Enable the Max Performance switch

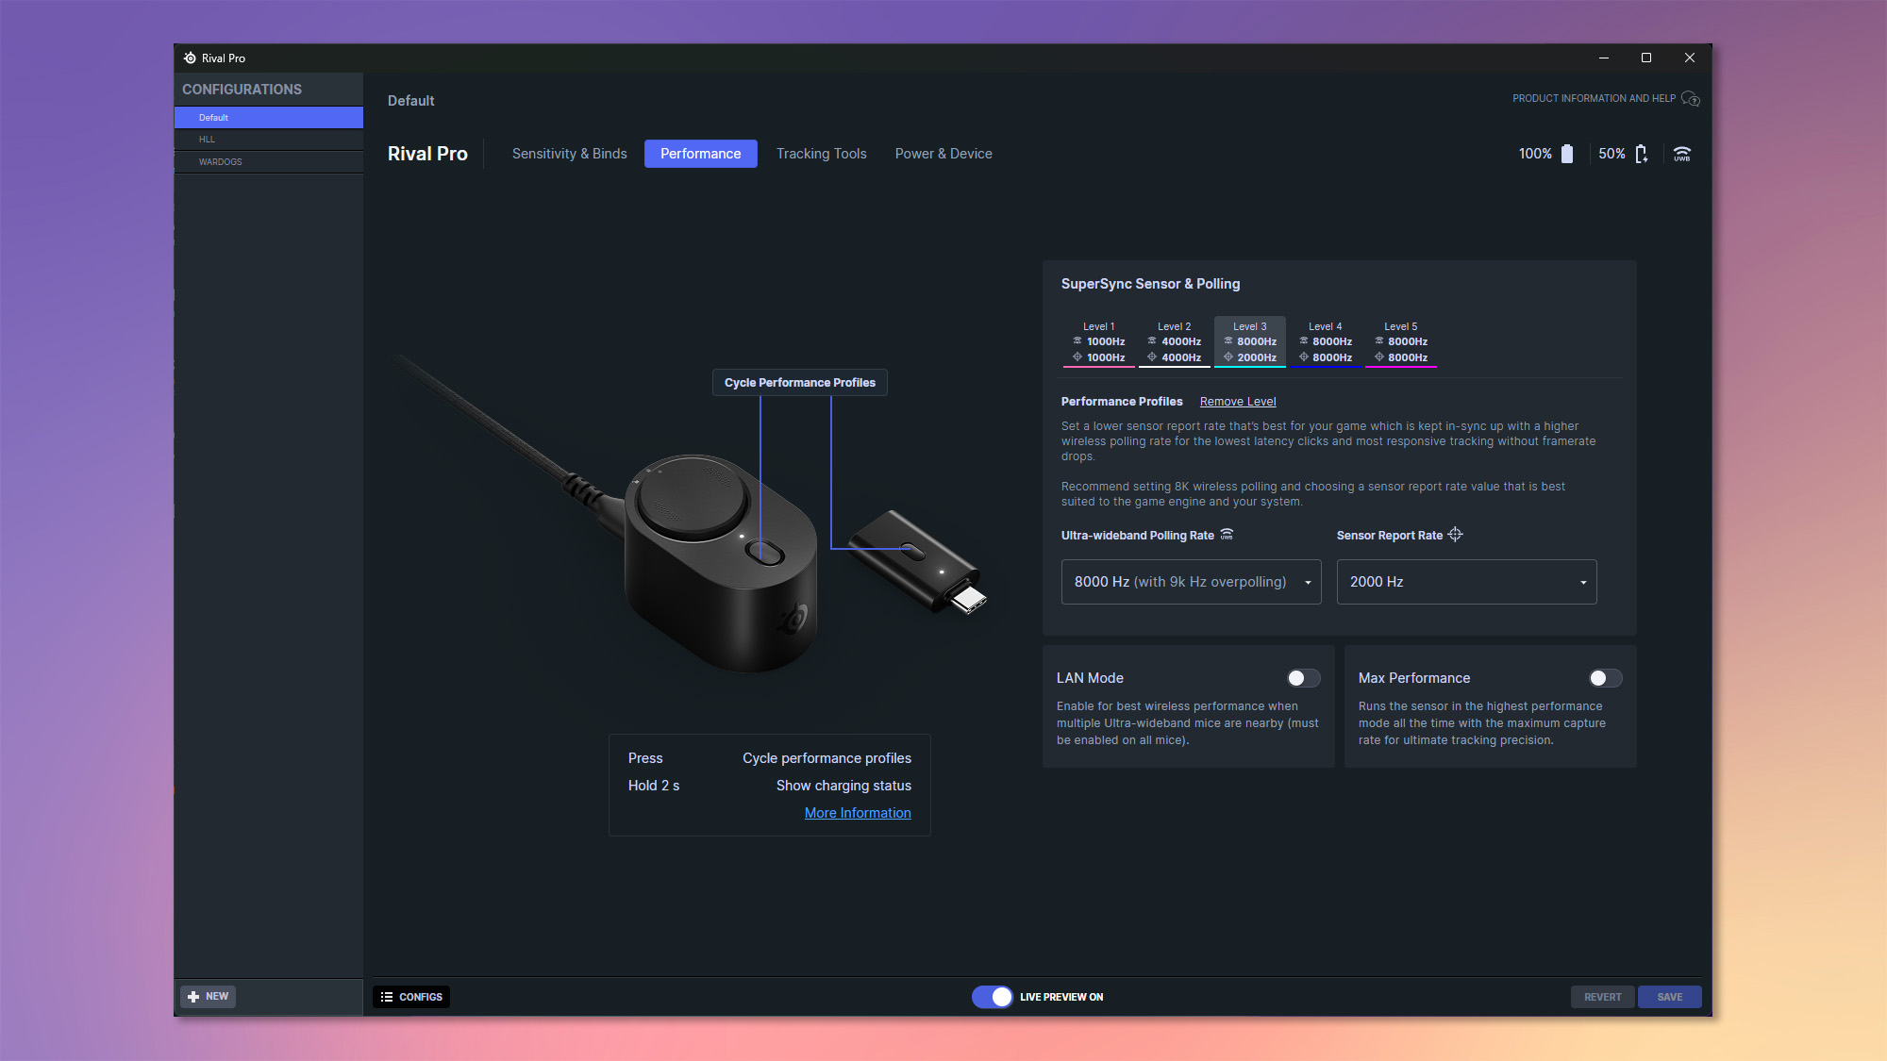[x=1605, y=678]
